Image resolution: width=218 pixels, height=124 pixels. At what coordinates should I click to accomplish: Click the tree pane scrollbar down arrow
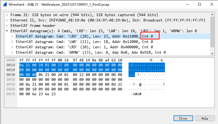212,53
